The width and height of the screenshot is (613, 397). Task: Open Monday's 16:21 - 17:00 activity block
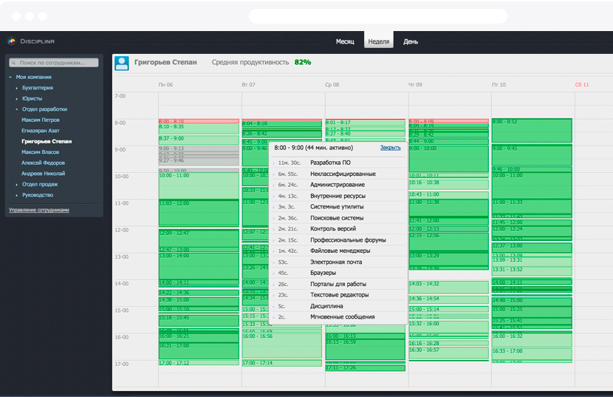click(x=199, y=351)
